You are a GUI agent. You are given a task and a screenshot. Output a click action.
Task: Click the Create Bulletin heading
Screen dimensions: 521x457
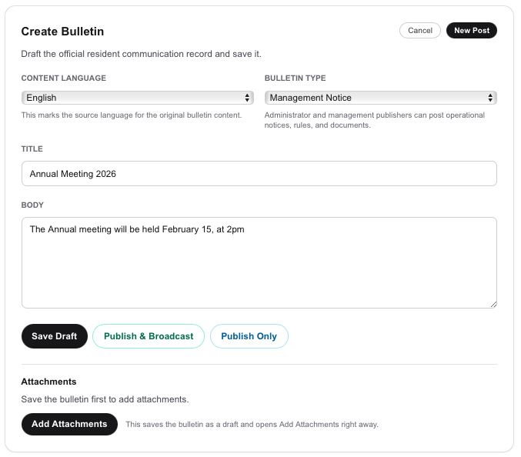coord(62,32)
